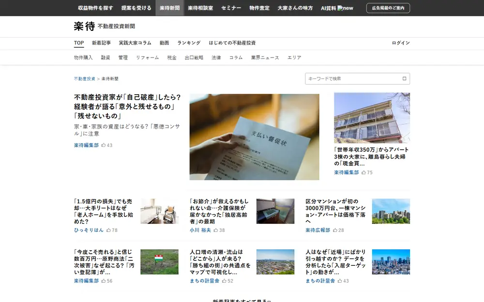The image size is (484, 302).
Task: Click 不動産投資 breadcrumb link
Action: point(85,79)
